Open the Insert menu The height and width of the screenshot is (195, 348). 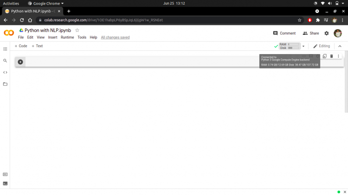pos(52,37)
